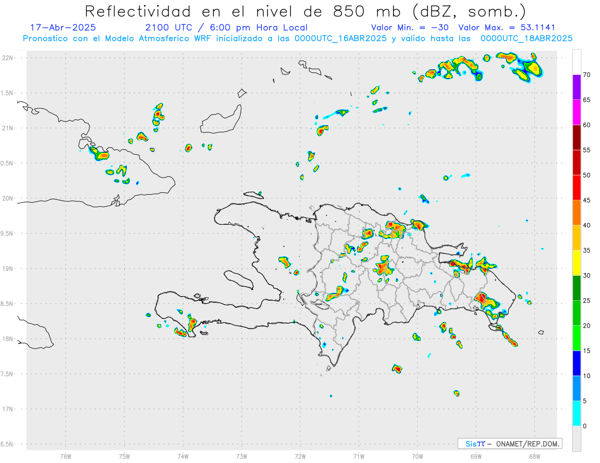This screenshot has width=600, height=463.
Task: Select the '73W' longitude label
Action: click(x=241, y=456)
